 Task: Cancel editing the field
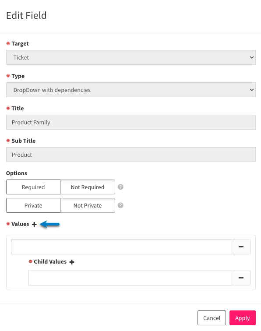(212, 318)
